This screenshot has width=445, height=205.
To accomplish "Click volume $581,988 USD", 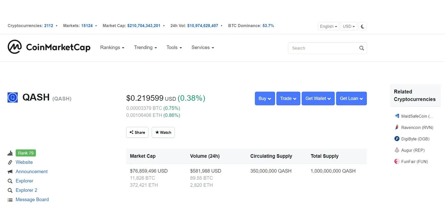I will [206, 171].
